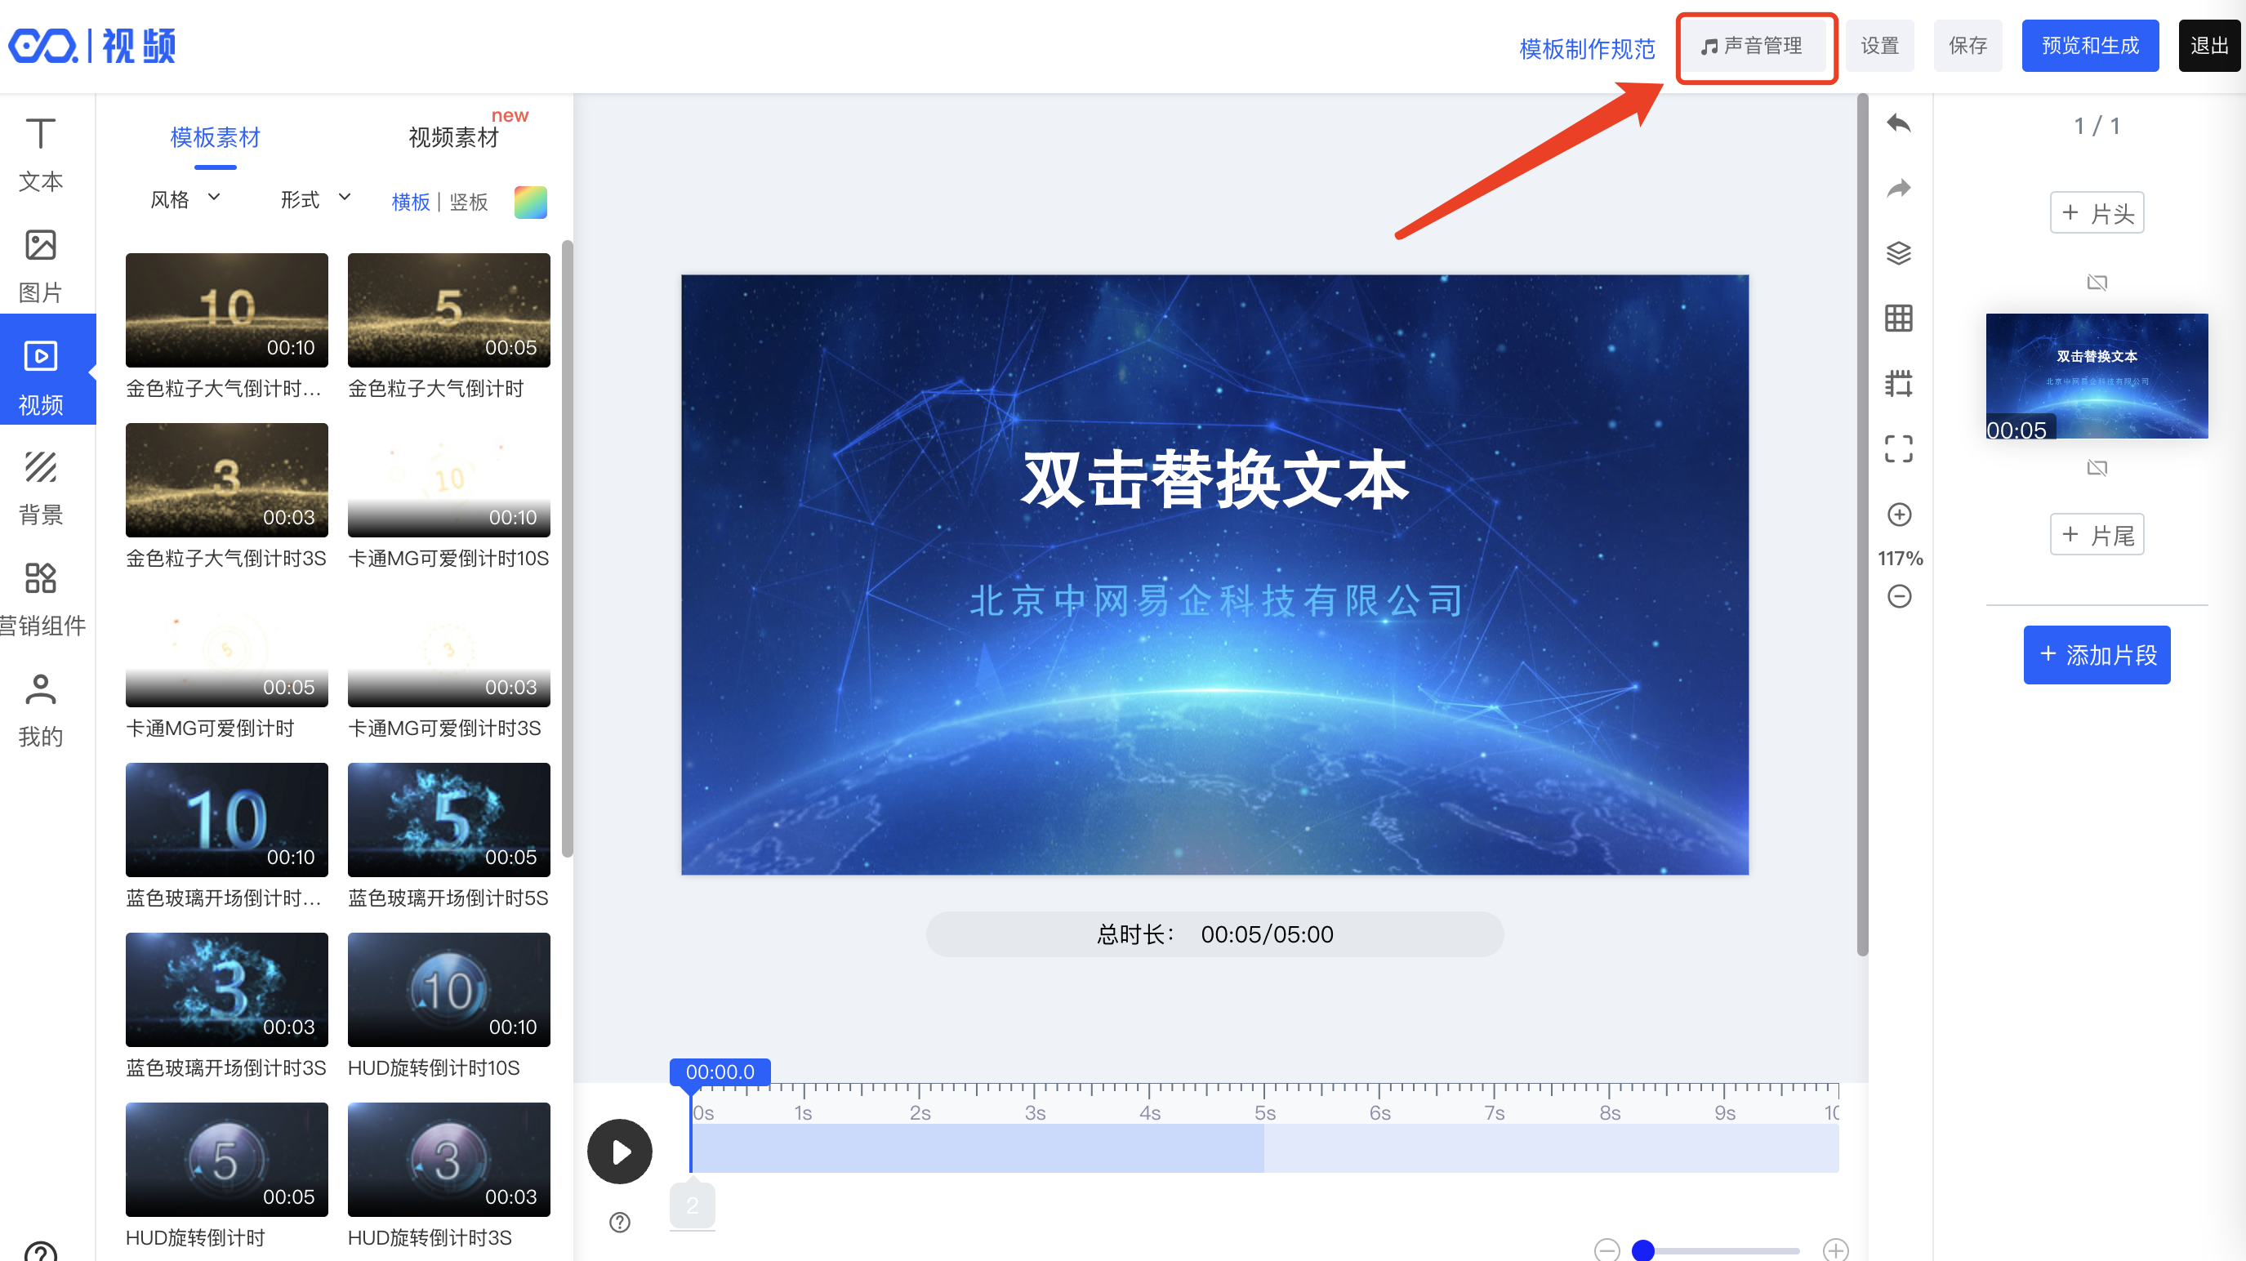
Task: Play the timeline preview
Action: [620, 1152]
